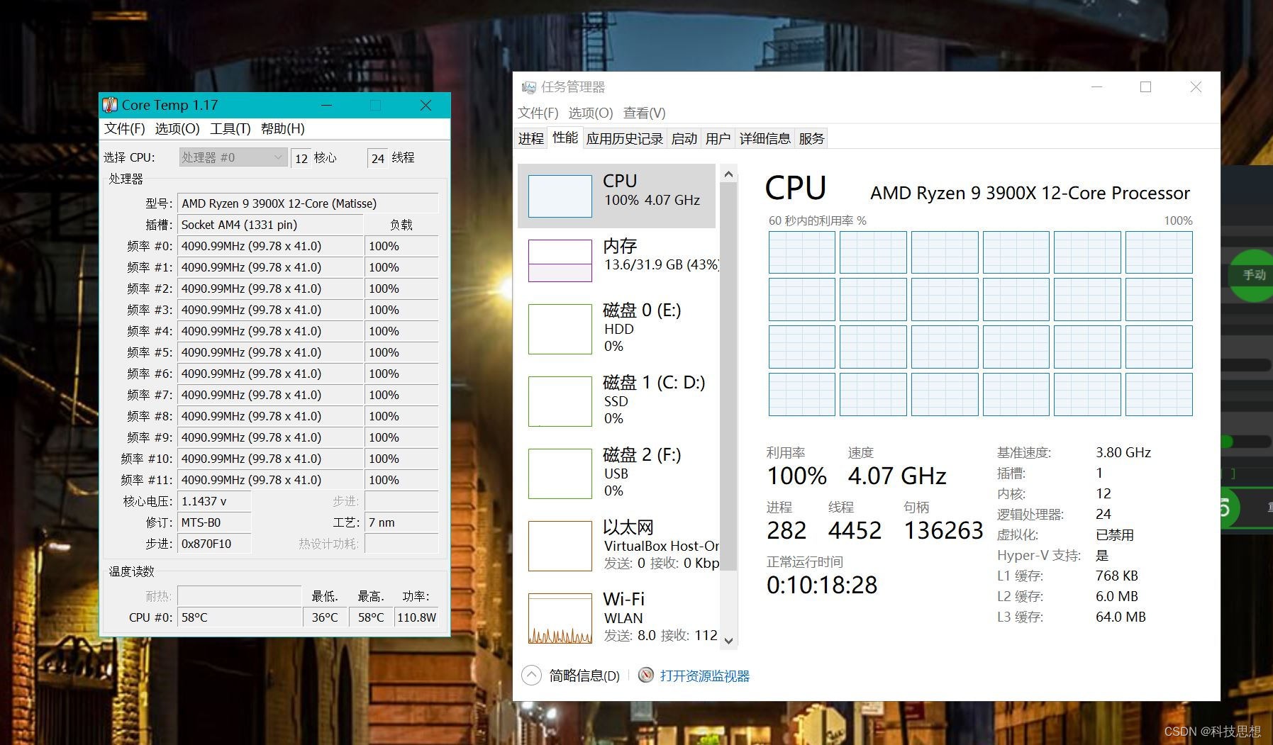Select Disk 0 (E:) HDD entry
Viewport: 1273px width, 745px height.
click(616, 328)
